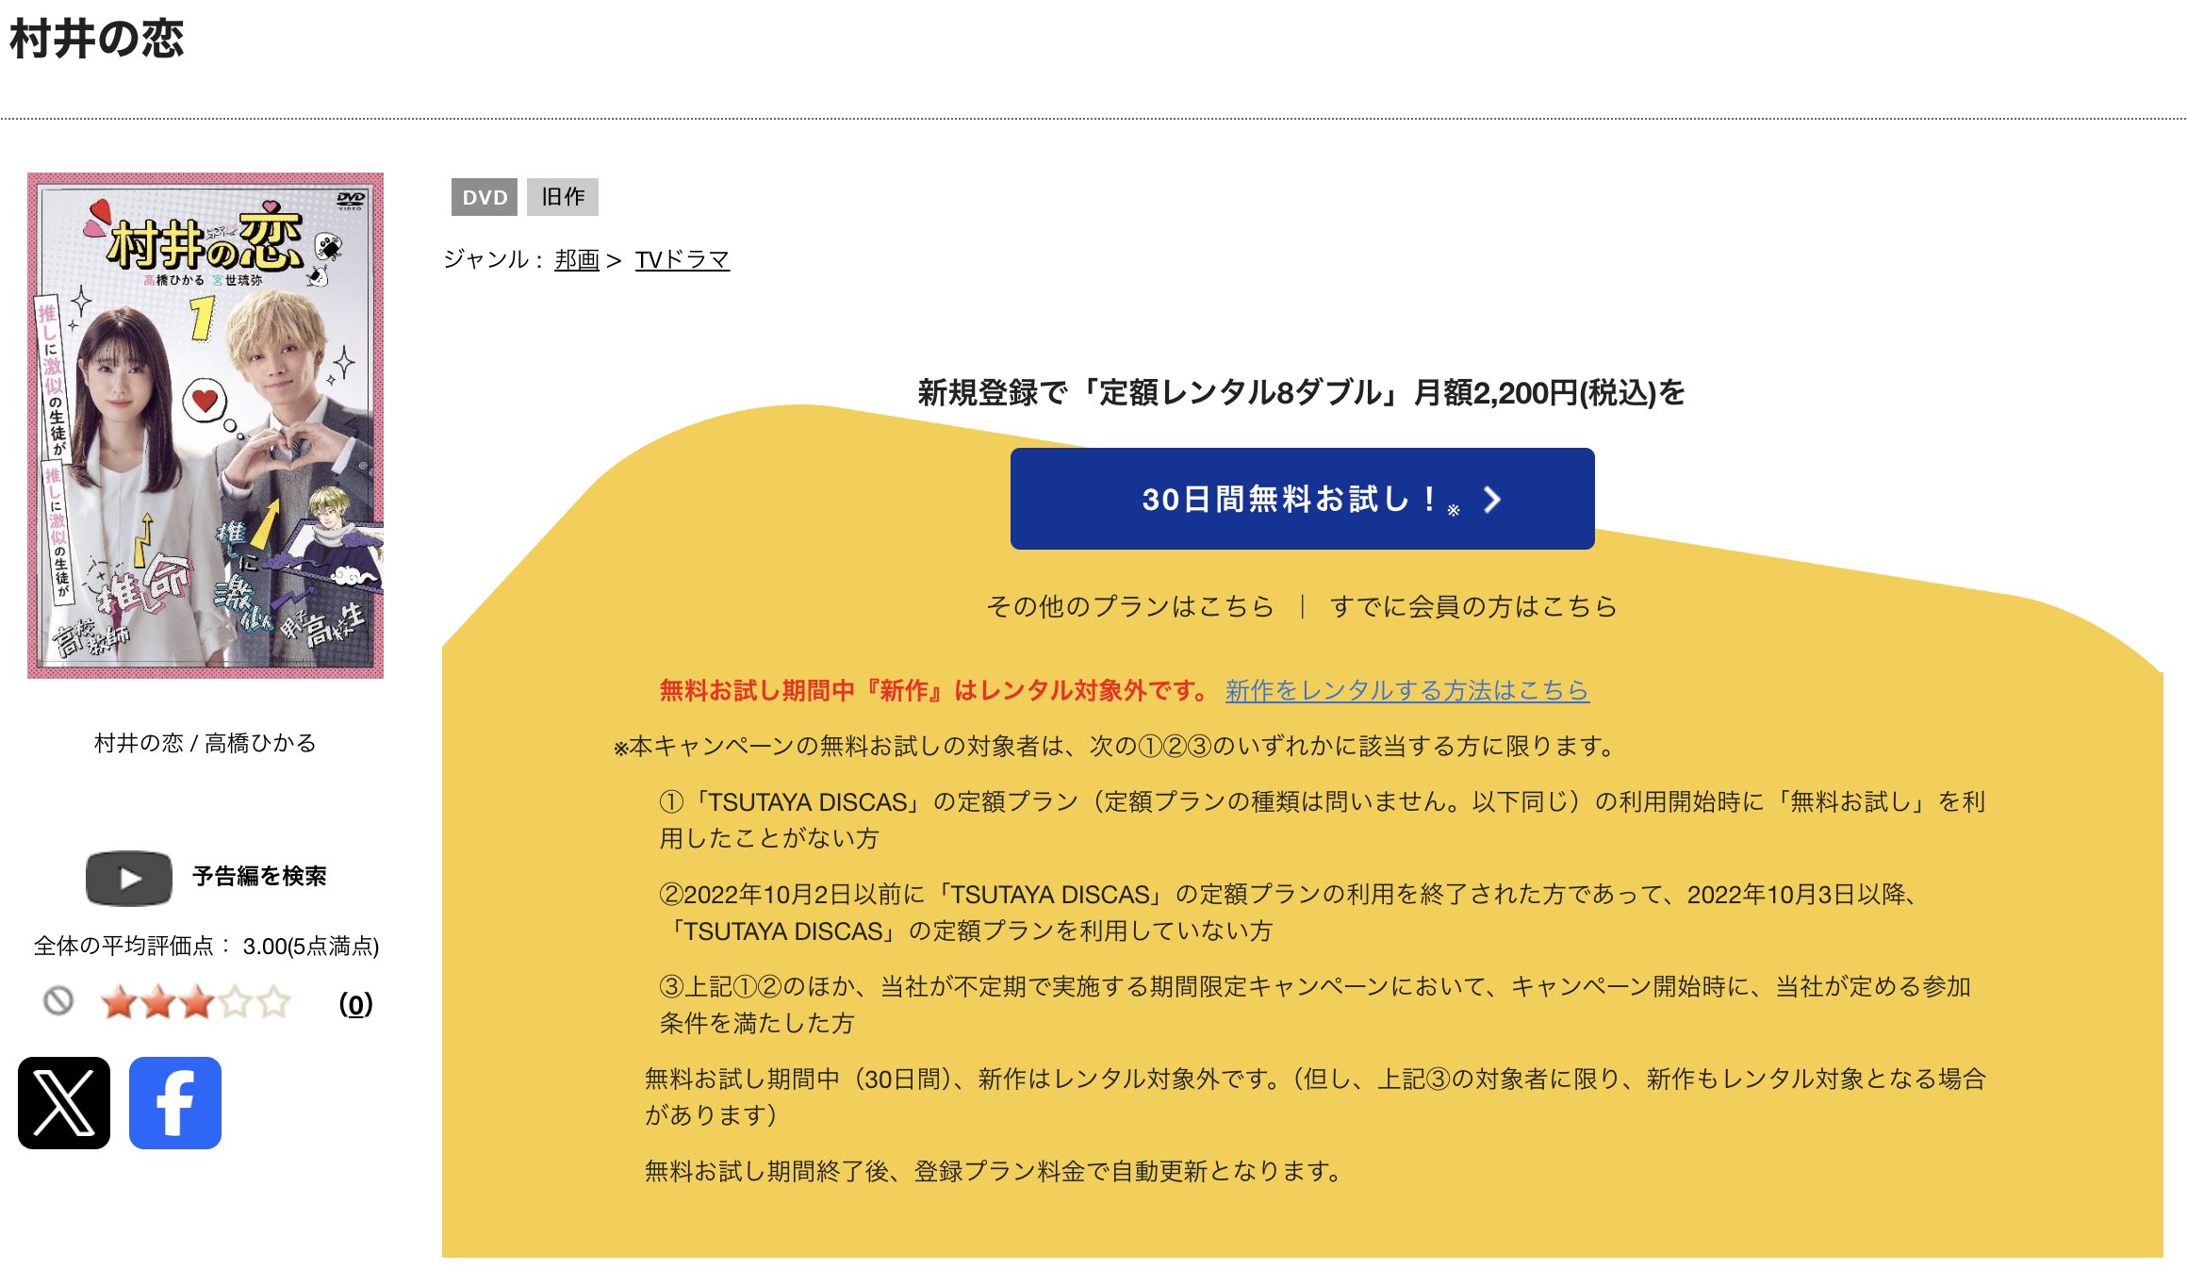Click the red 無料お試し期間中『新作』 notice
This screenshot has width=2187, height=1269.
tap(935, 690)
